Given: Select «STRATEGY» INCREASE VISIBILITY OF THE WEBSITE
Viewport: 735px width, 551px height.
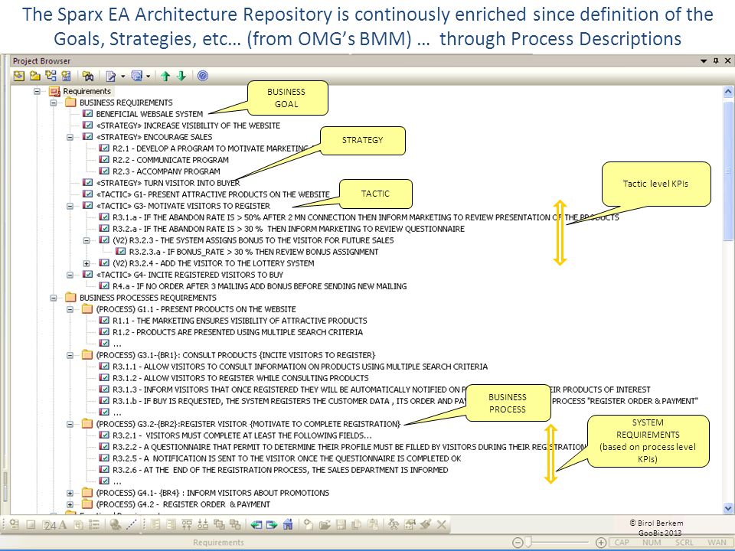Looking at the screenshot, I should click(x=188, y=126).
